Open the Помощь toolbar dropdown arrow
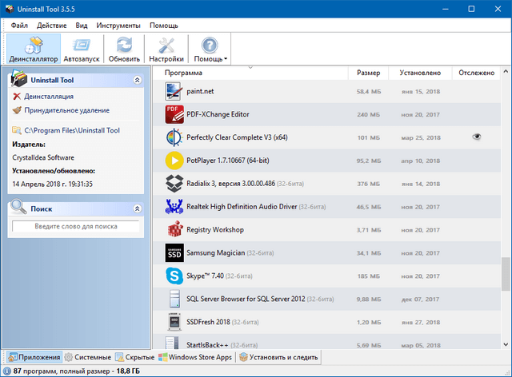 pyautogui.click(x=226, y=58)
